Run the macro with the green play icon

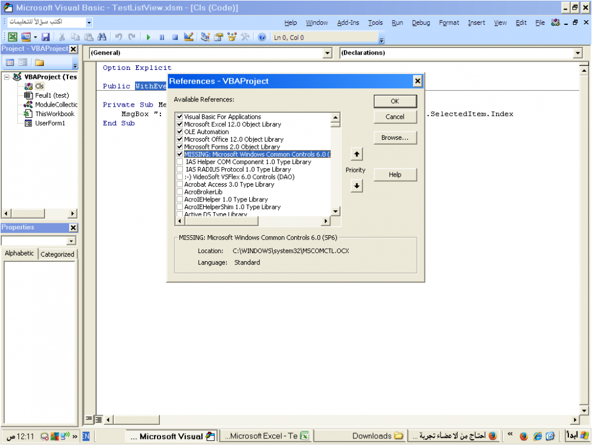coord(149,37)
